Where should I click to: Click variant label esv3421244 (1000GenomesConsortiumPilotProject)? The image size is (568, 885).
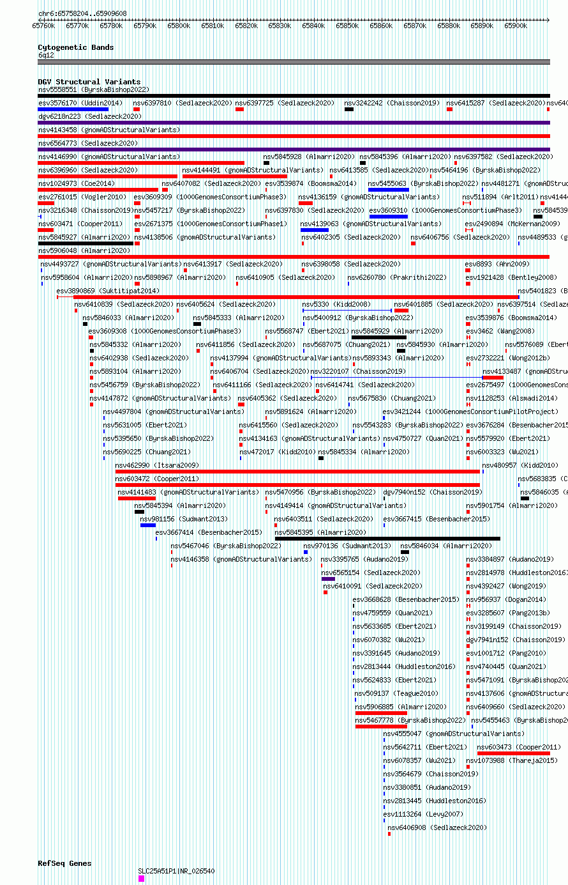pyautogui.click(x=470, y=412)
